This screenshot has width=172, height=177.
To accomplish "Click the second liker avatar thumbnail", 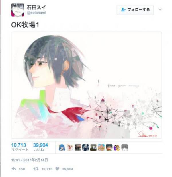I will (x=70, y=147).
